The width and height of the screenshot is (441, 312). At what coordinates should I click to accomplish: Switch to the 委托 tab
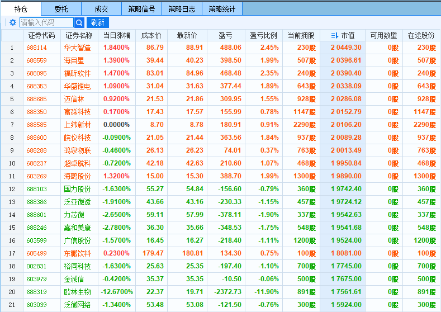pyautogui.click(x=61, y=9)
